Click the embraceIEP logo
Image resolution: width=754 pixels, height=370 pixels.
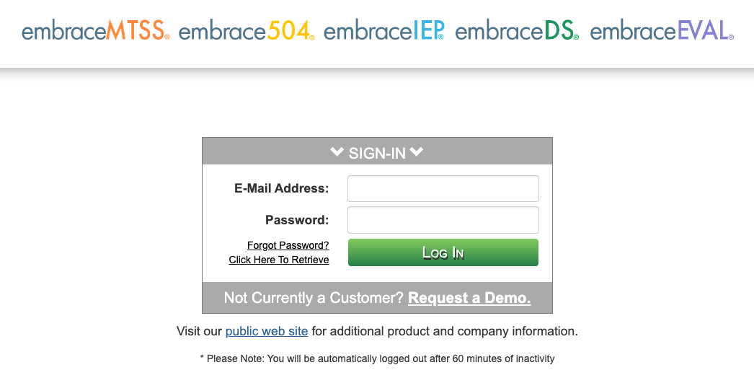click(x=383, y=31)
